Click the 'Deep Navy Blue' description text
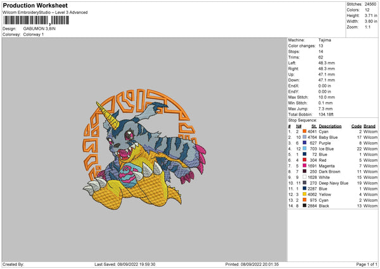 pyautogui.click(x=334, y=183)
